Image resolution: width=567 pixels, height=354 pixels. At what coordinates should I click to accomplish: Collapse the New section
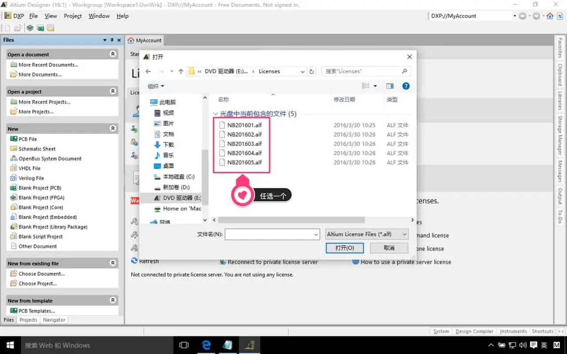[x=113, y=128]
